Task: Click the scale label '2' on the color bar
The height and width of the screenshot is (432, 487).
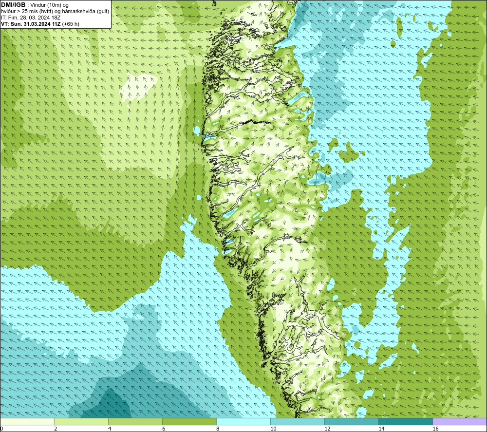Action: [56, 429]
